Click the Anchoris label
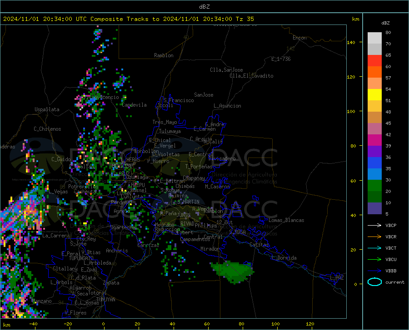 click(x=117, y=251)
